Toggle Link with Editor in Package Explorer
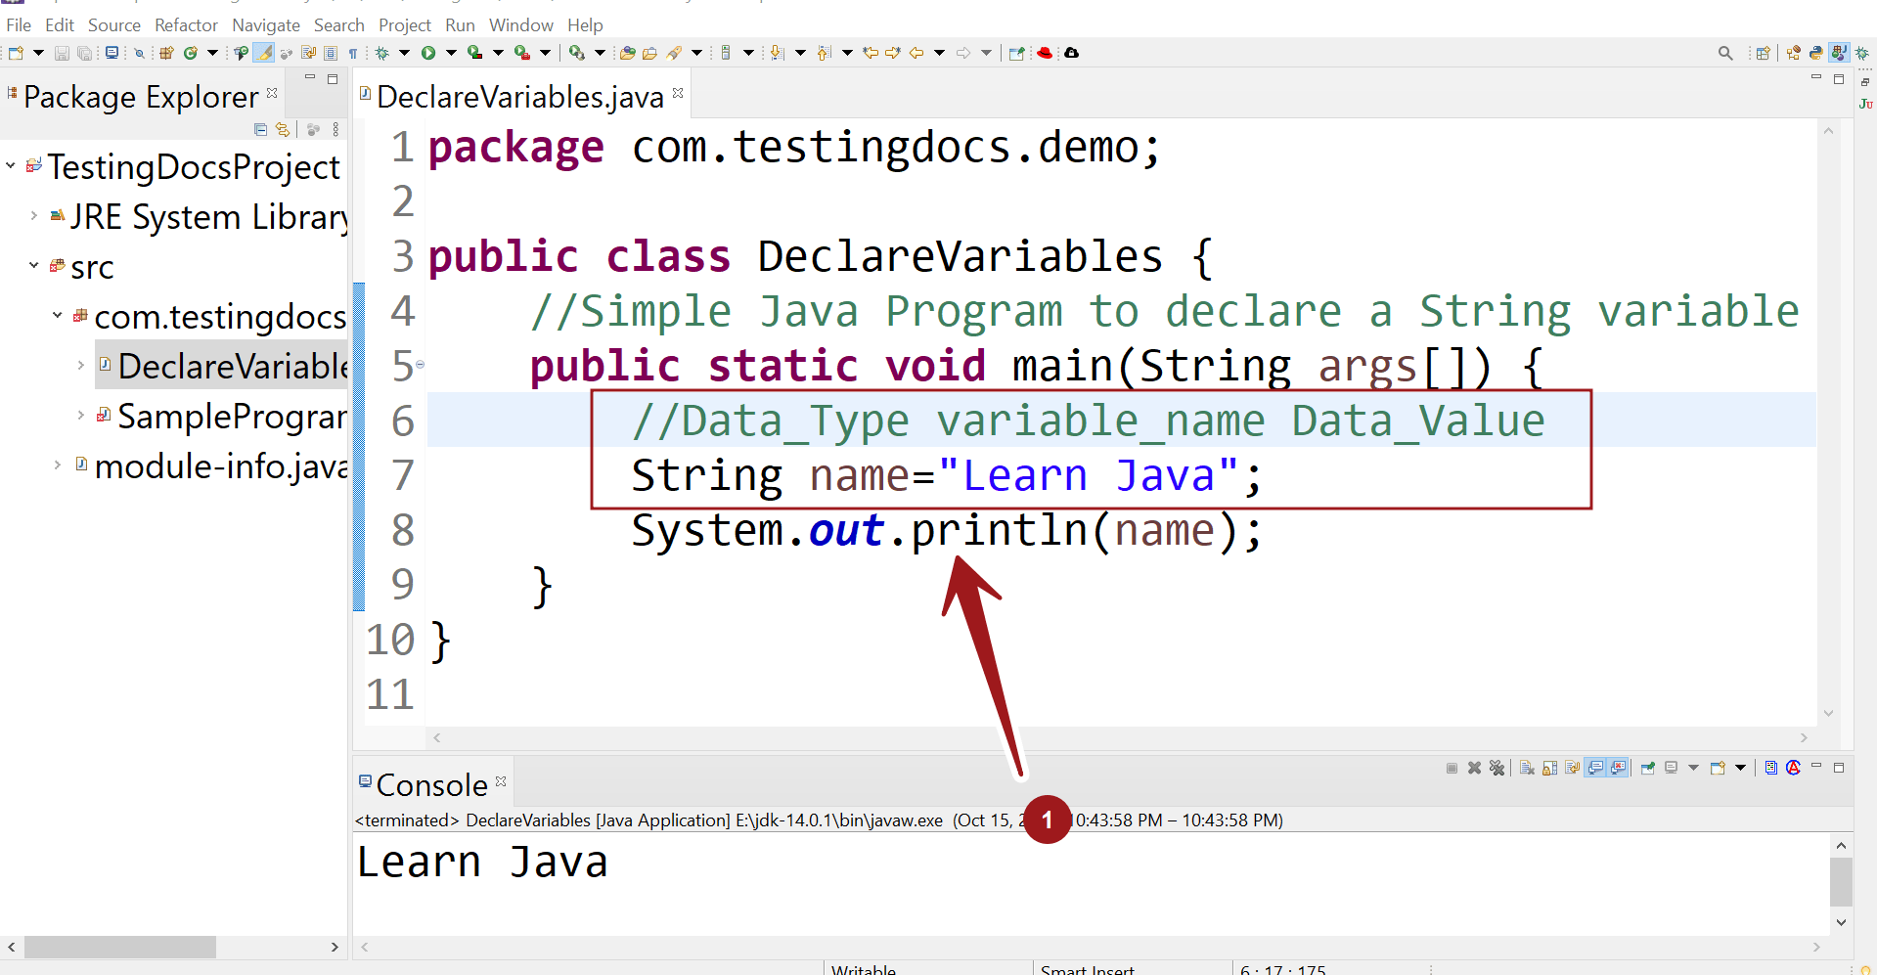Image resolution: width=1877 pixels, height=975 pixels. click(283, 129)
